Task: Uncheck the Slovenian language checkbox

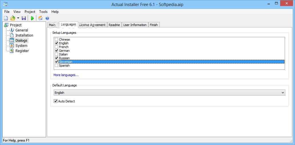Action: tap(56, 62)
